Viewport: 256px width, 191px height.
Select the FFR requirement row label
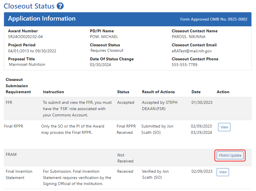[9, 102]
